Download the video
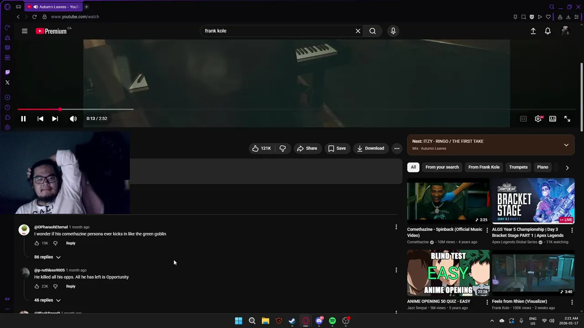The height and width of the screenshot is (328, 584). click(370, 148)
